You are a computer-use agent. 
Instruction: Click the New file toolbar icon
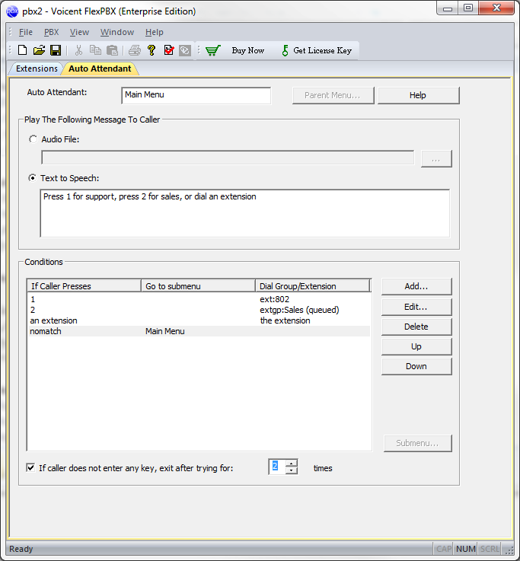(22, 50)
